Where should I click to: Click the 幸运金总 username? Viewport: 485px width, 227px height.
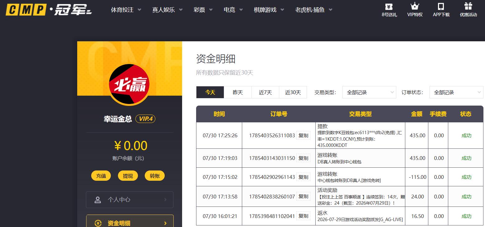coord(118,119)
